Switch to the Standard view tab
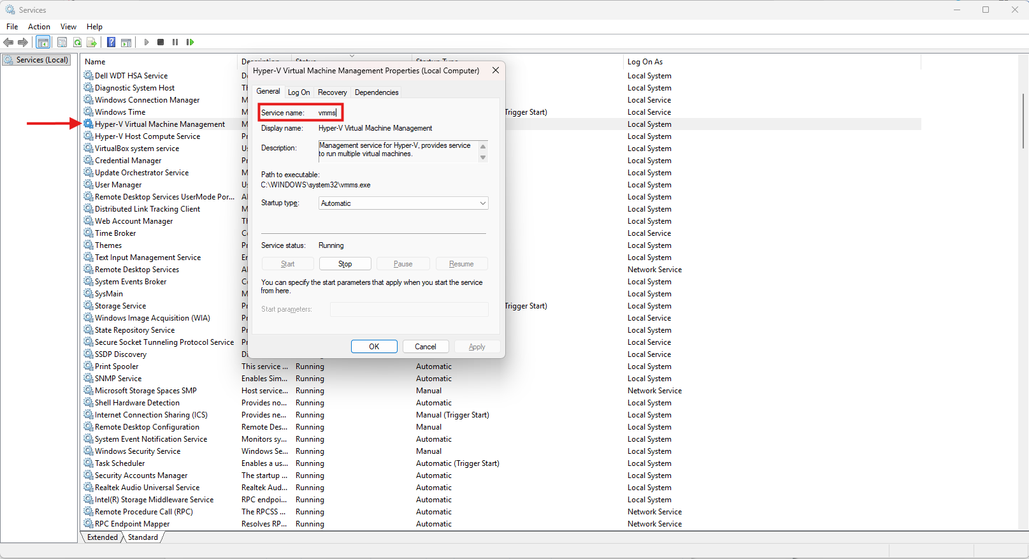Viewport: 1029px width, 559px height. [143, 537]
